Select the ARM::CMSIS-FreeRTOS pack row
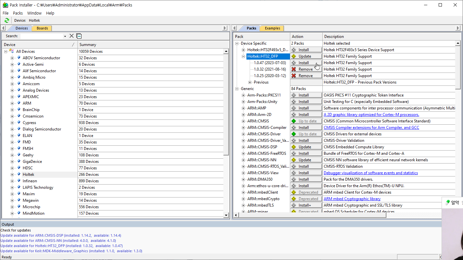Screen dimensions: 463x260 click(266, 153)
